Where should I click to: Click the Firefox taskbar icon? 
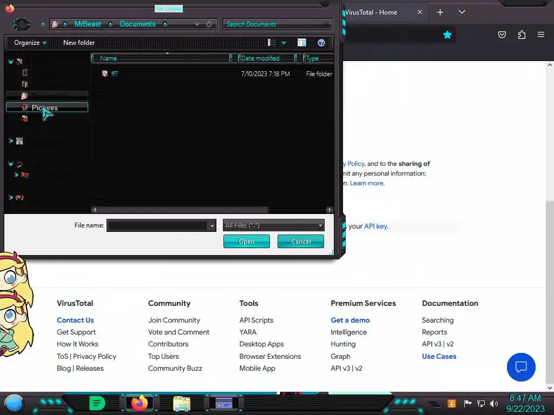point(139,403)
